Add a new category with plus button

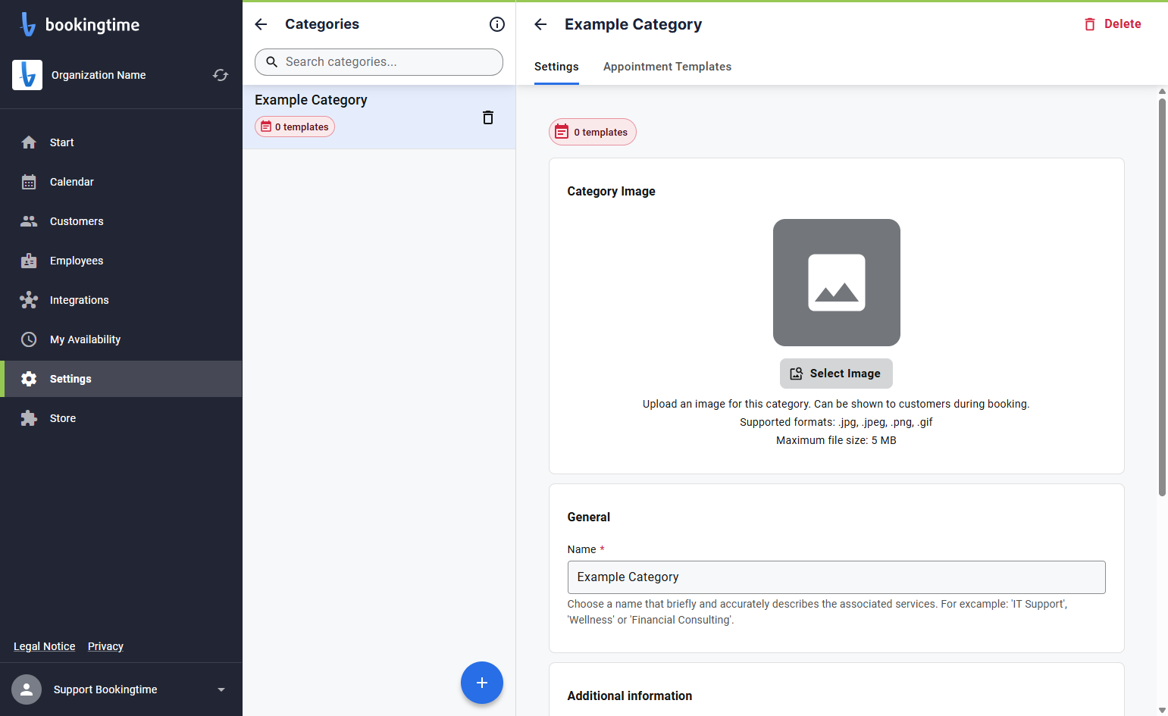[x=482, y=683]
